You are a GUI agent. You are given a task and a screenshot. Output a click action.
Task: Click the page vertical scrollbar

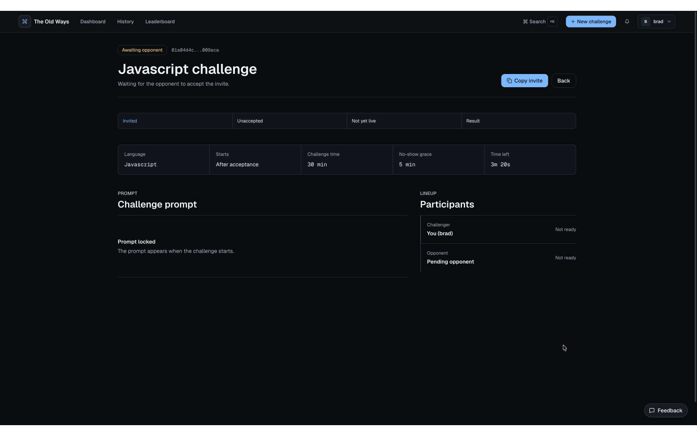(x=695, y=207)
